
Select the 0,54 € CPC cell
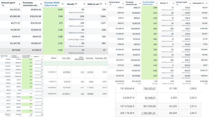tap(105, 72)
